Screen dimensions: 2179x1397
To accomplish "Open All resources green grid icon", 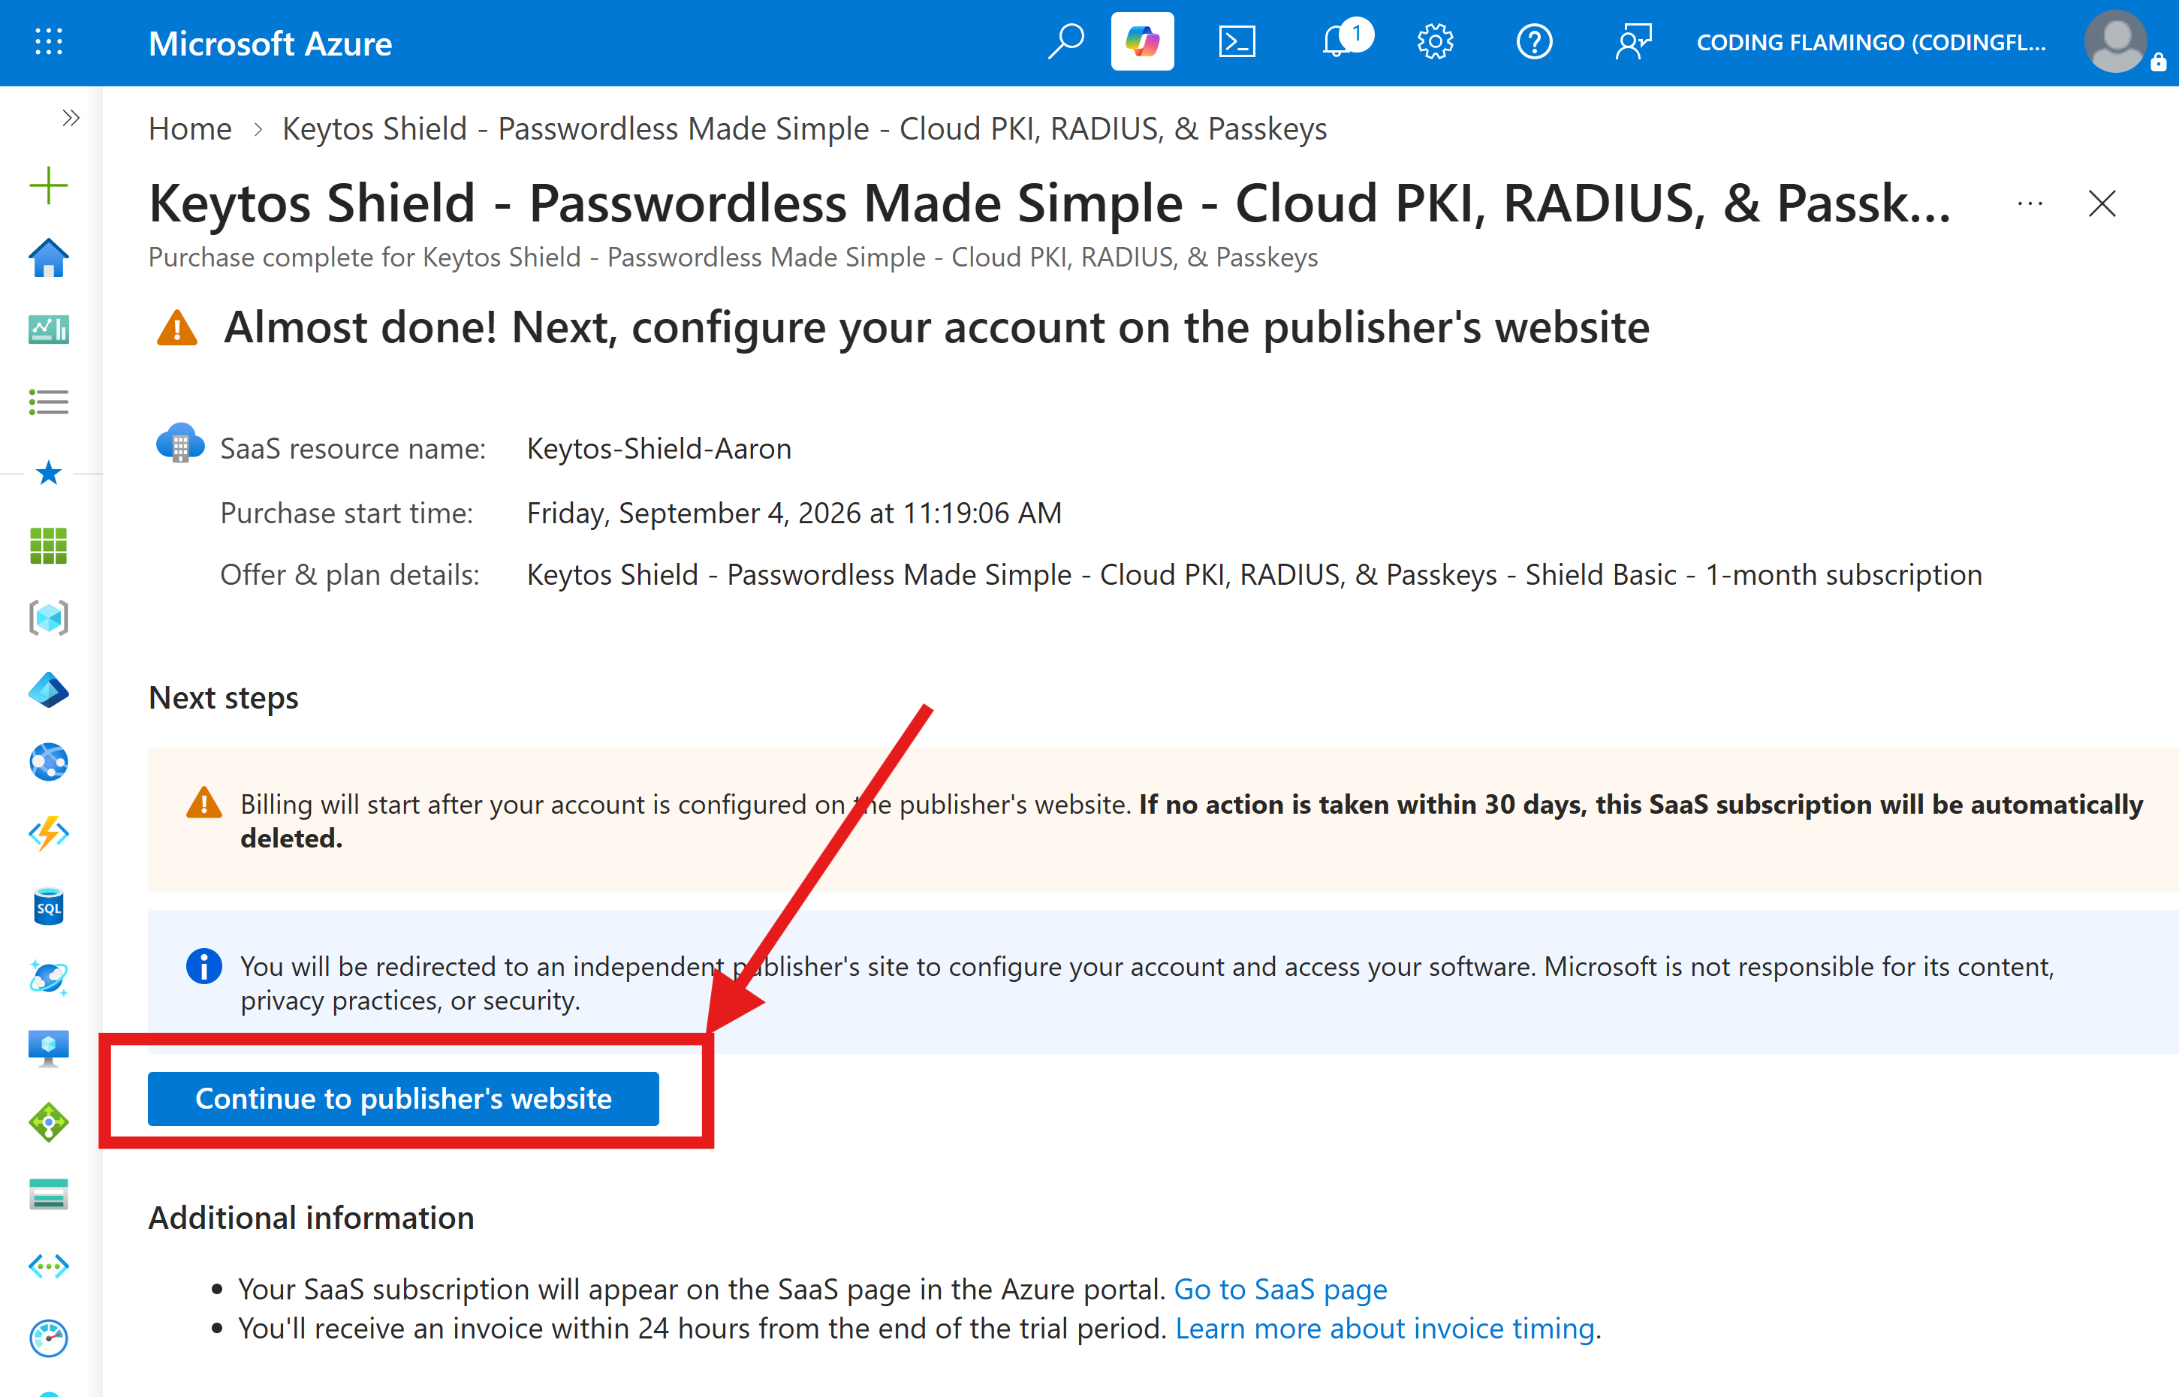I will [x=48, y=546].
